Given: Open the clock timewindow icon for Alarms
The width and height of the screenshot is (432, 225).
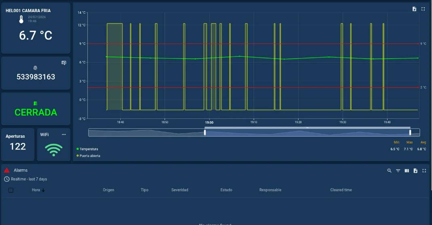Looking at the screenshot, I should click(x=6, y=179).
